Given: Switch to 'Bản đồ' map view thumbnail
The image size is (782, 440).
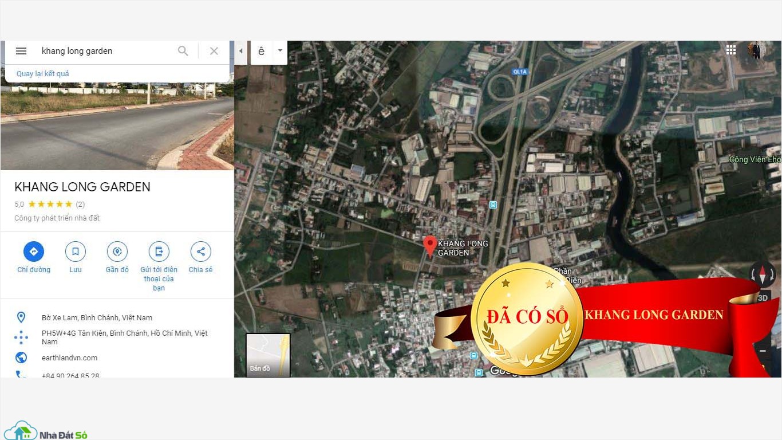Looking at the screenshot, I should point(268,355).
